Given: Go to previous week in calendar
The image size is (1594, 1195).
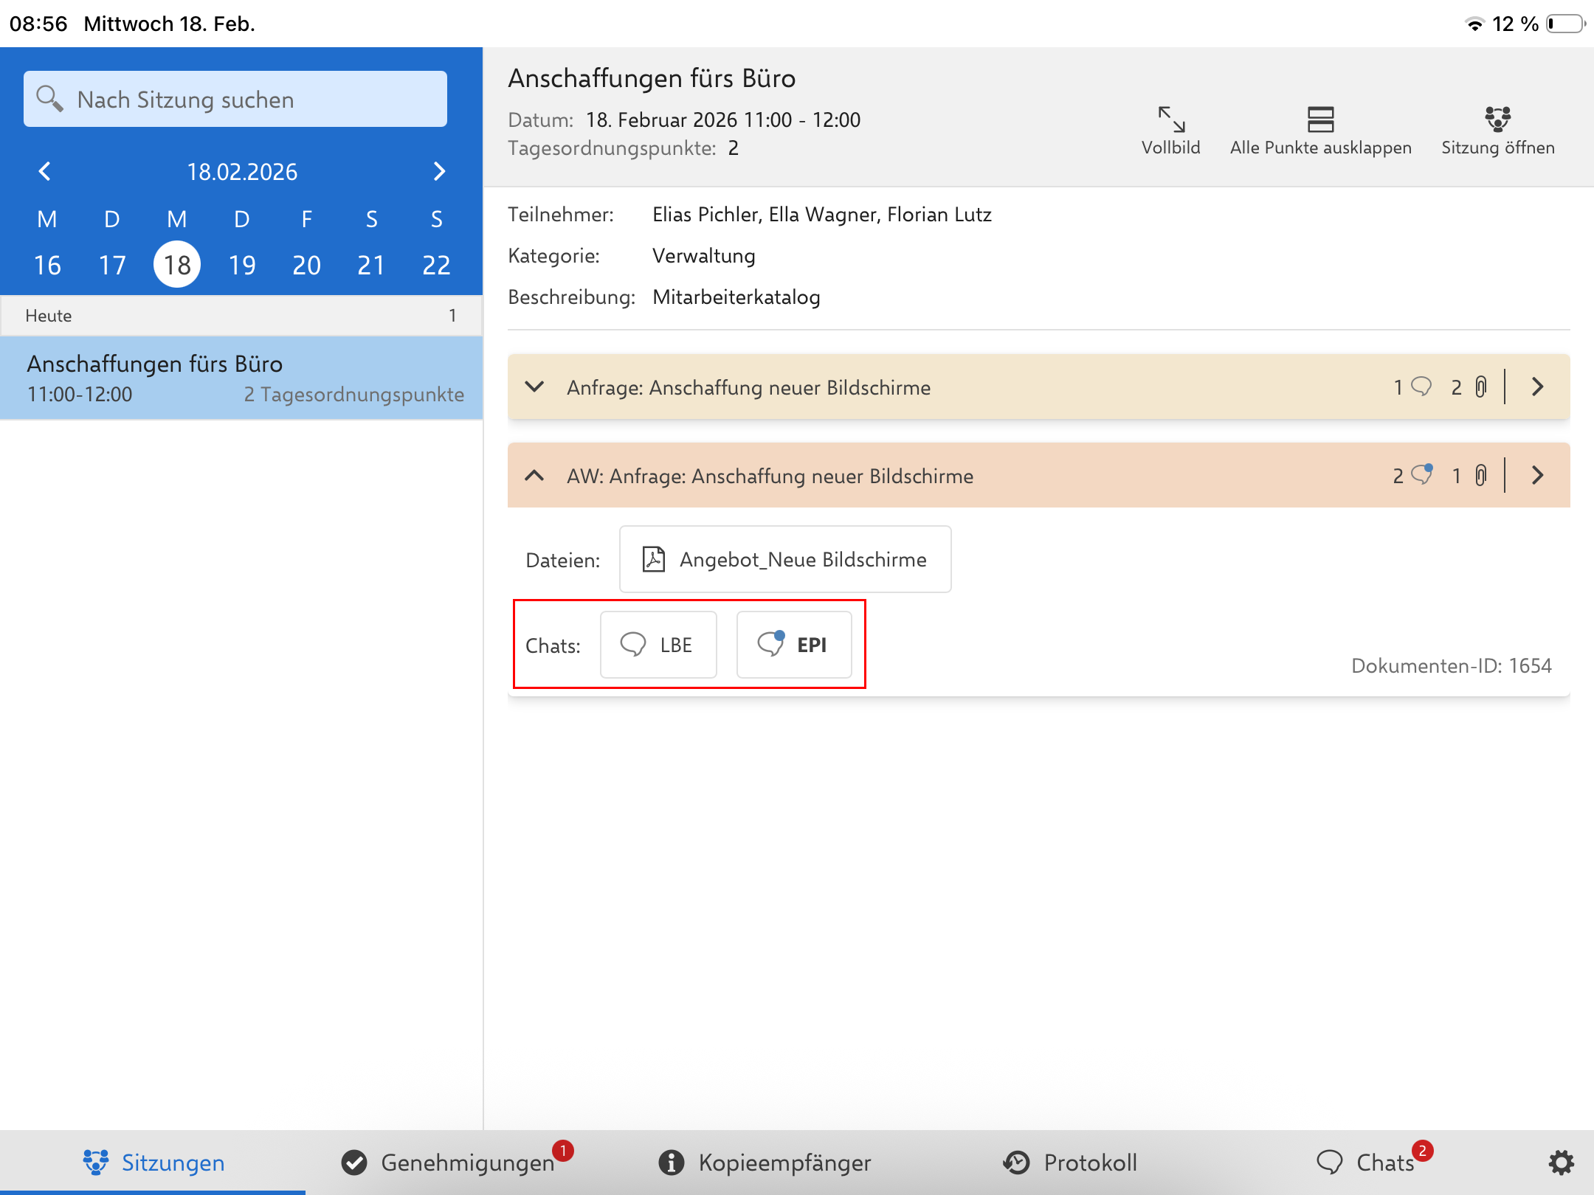Looking at the screenshot, I should point(45,171).
